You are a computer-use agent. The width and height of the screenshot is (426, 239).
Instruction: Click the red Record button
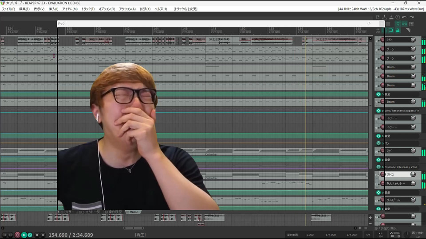click(x=17, y=235)
